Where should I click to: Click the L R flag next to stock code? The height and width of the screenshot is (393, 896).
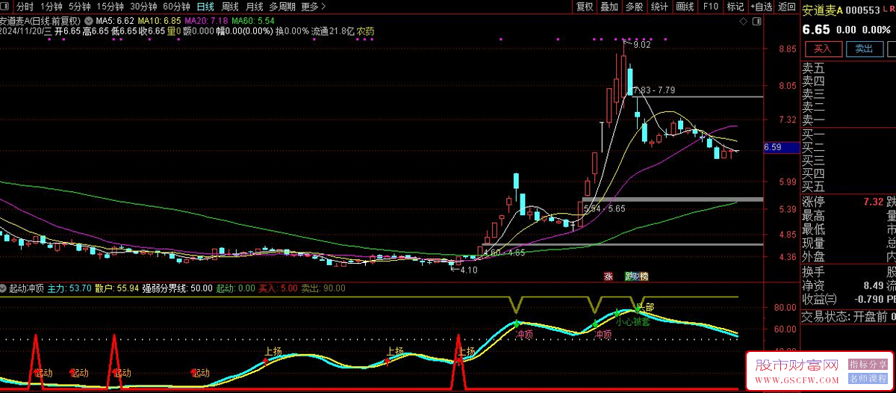(x=888, y=9)
